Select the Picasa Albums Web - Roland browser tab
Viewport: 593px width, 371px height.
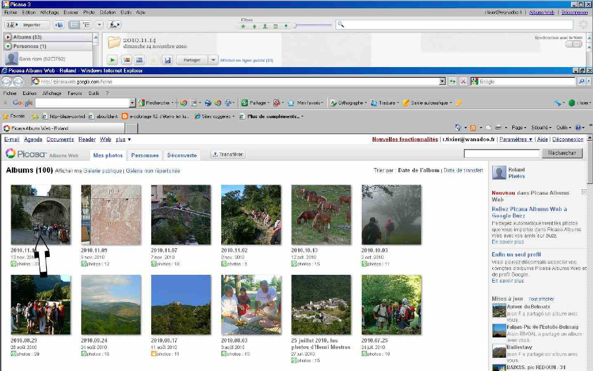point(63,128)
